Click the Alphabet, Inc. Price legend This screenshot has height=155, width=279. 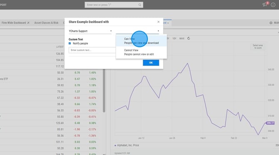127,145
